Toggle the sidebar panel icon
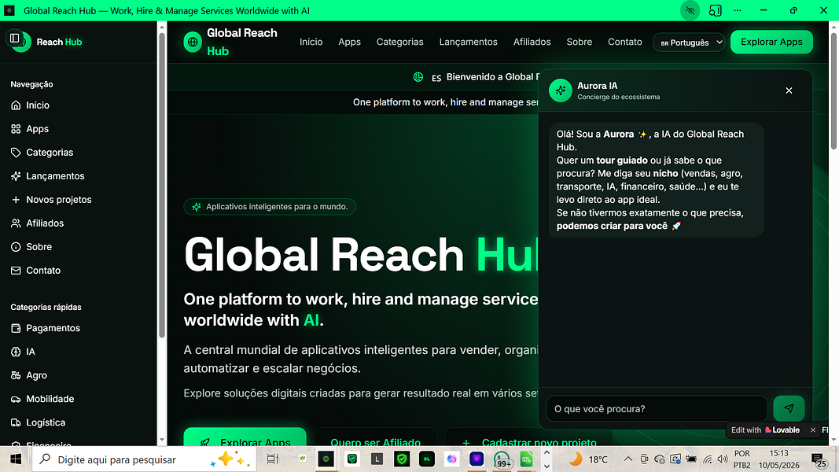Viewport: 839px width, 472px height. [14, 38]
